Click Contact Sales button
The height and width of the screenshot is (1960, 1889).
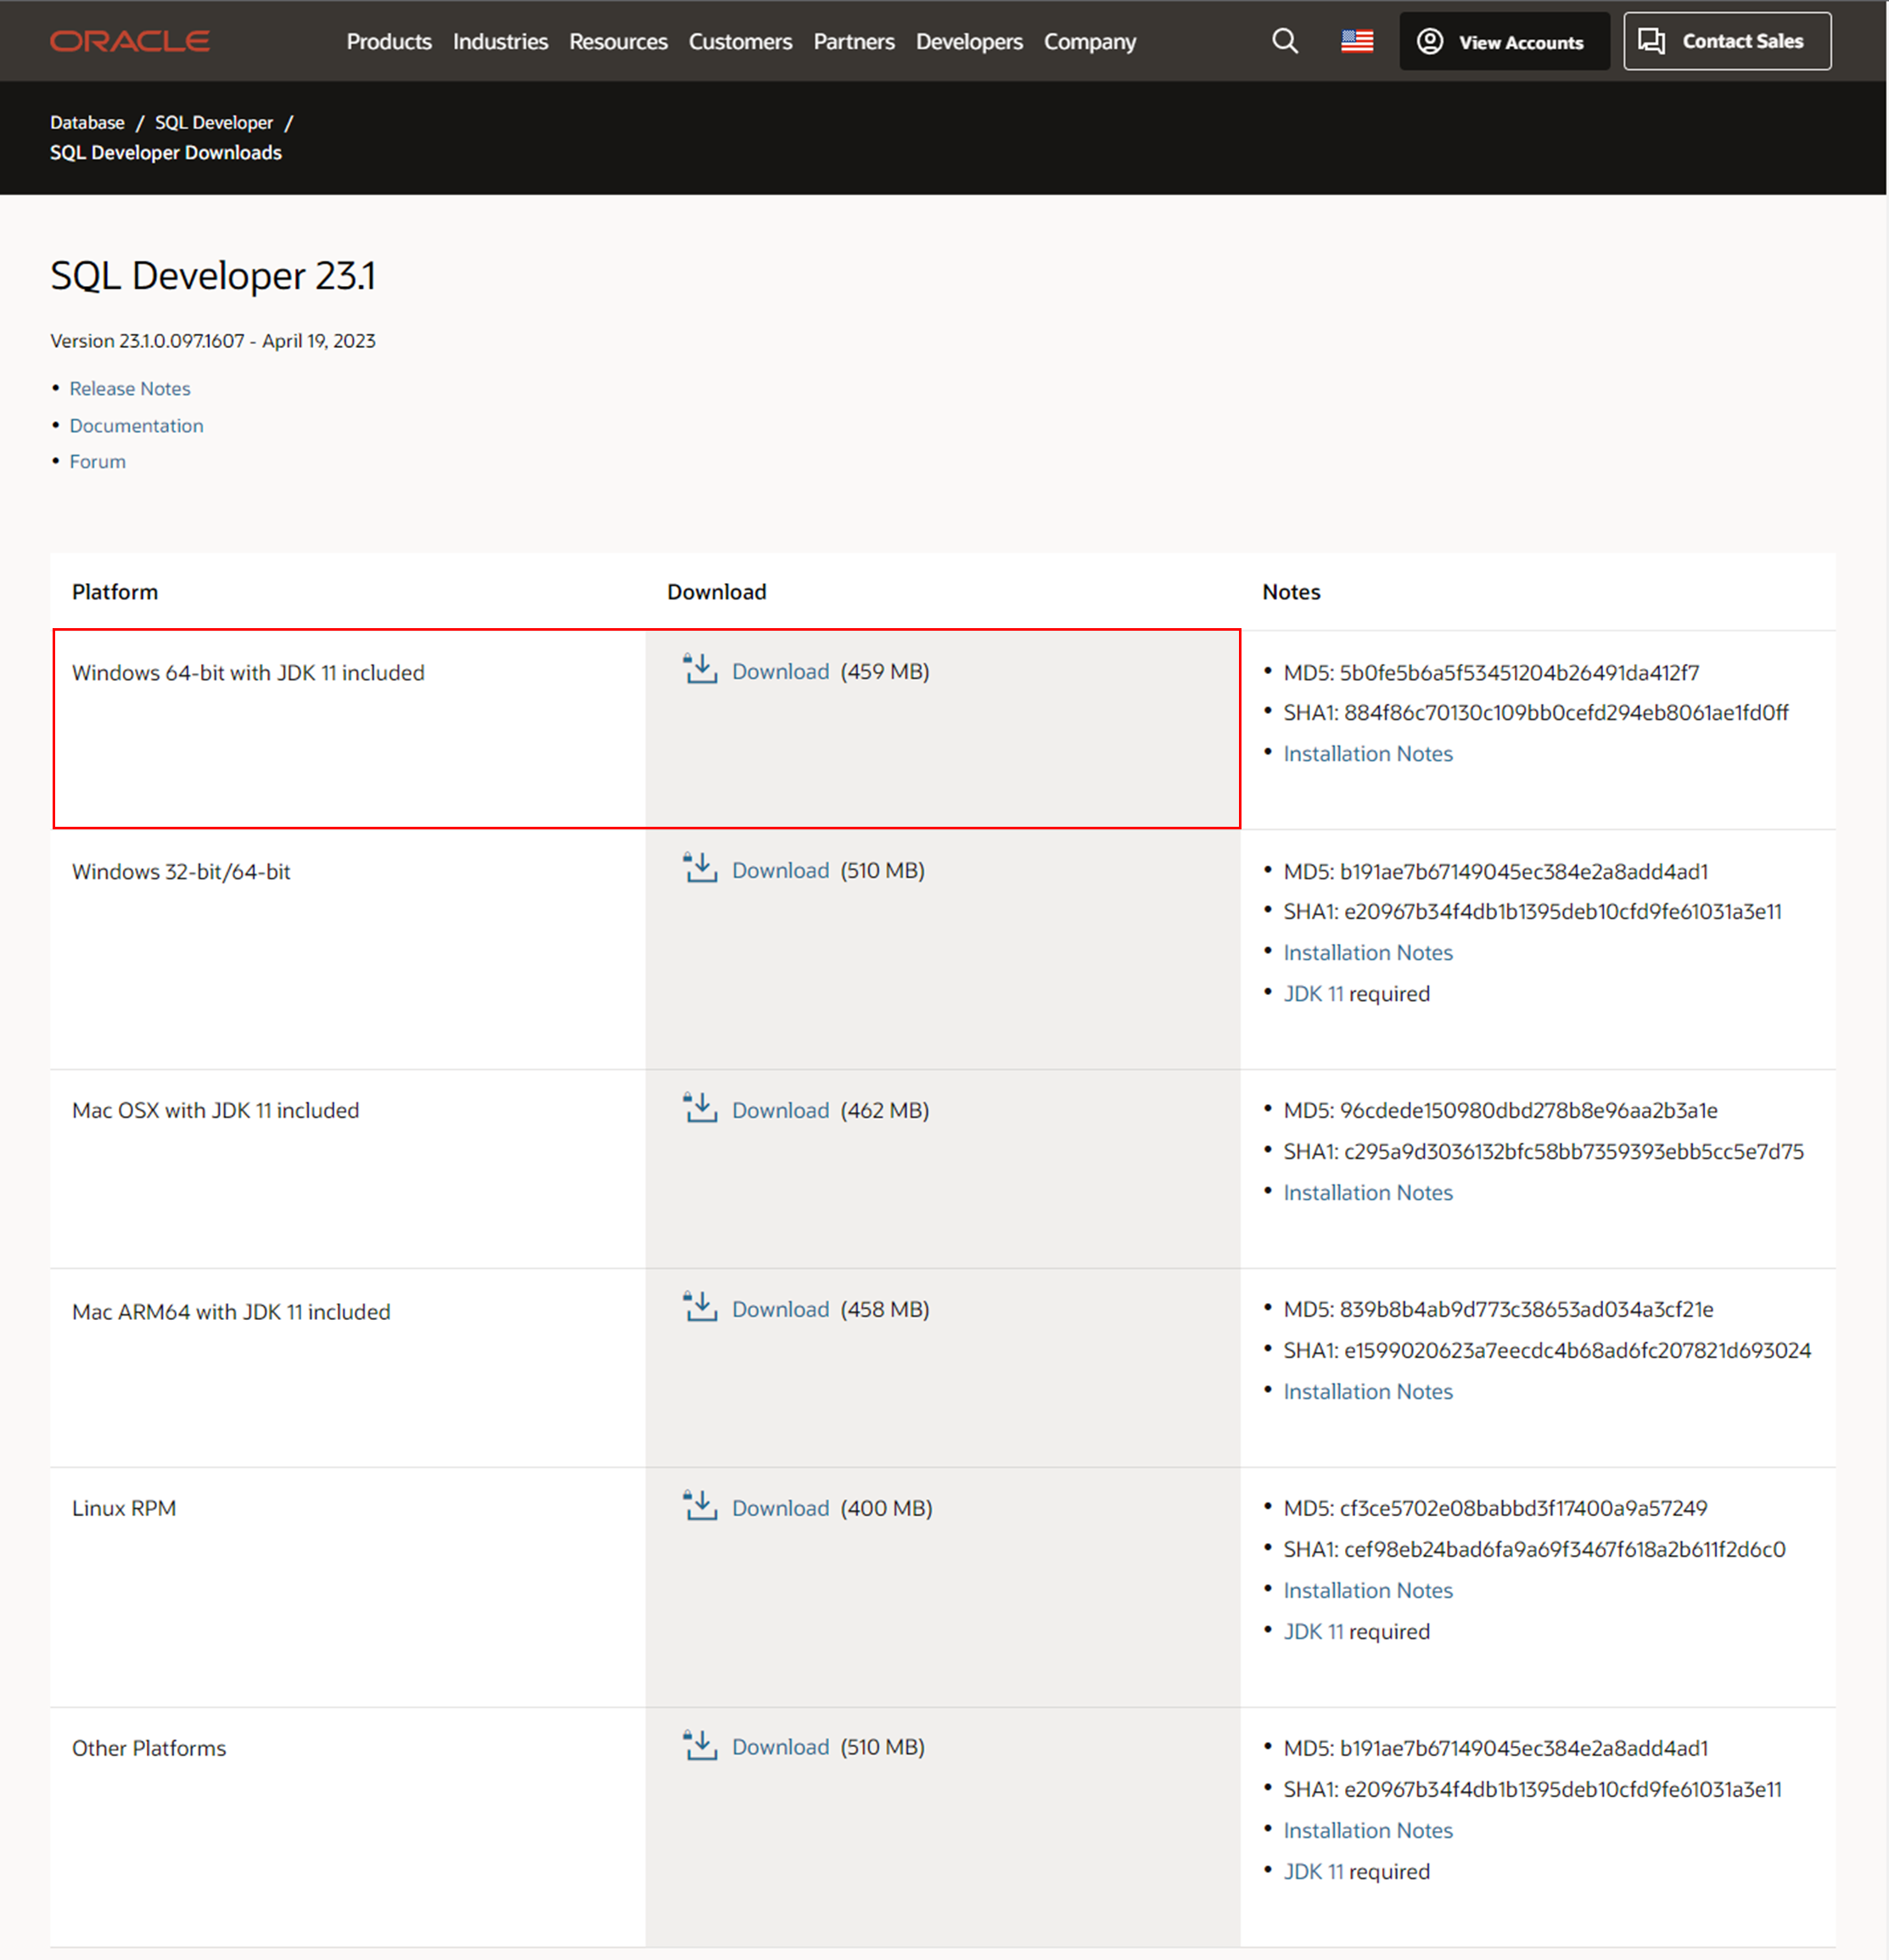tap(1726, 42)
